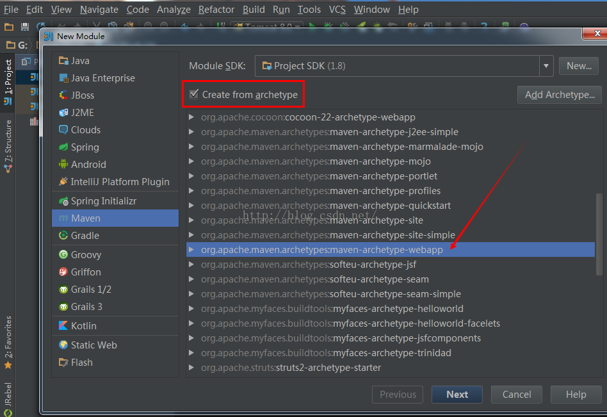Open the Refactor menu
Screen dimensions: 607x417
pyautogui.click(x=216, y=10)
